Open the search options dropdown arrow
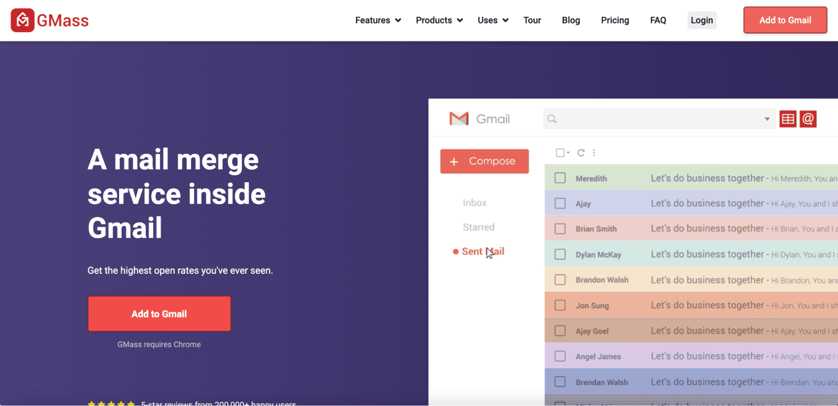 click(x=767, y=119)
